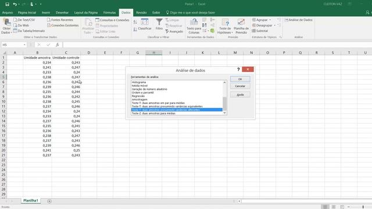Screen dimensions: 372x209
Task: Click the 'Diga-me o que você deseja fazer' box
Action: pos(190,13)
